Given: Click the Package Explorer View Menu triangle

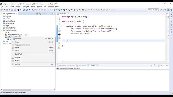Looking at the screenshot, I should [x=48, y=13].
